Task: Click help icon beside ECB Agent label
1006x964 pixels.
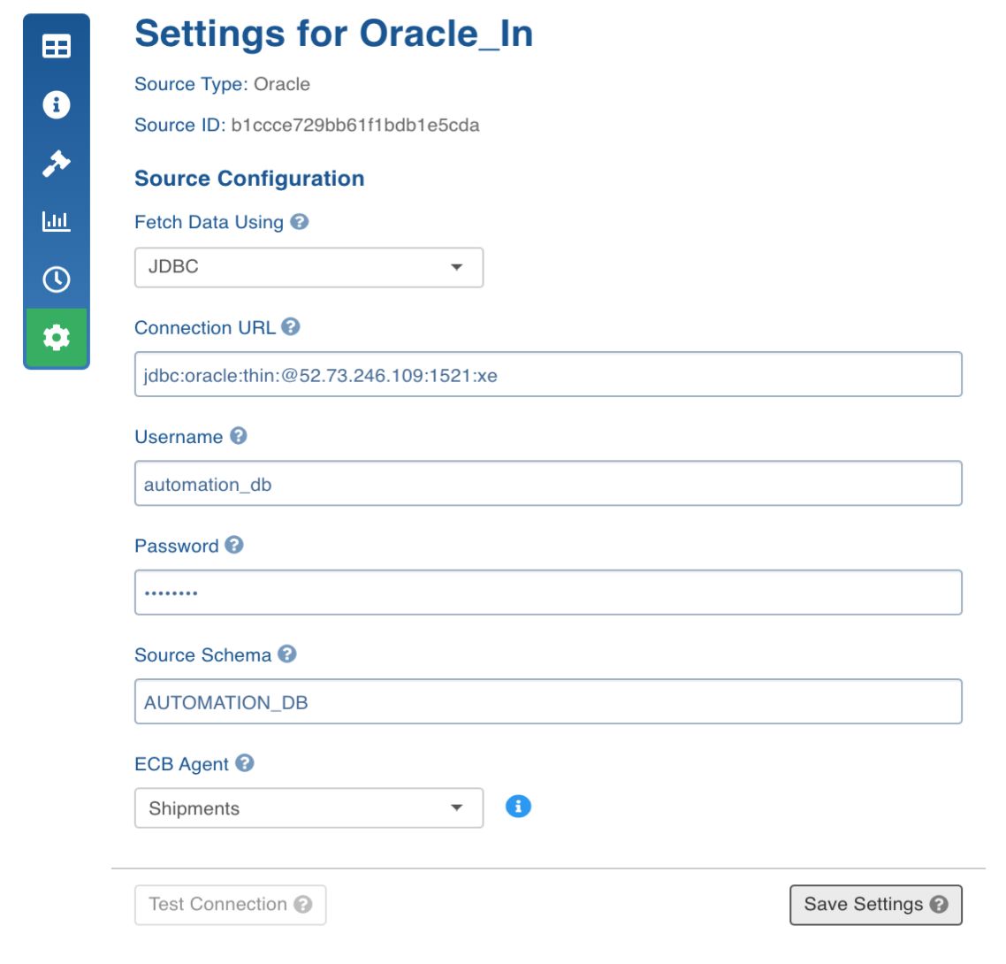Action: (245, 763)
